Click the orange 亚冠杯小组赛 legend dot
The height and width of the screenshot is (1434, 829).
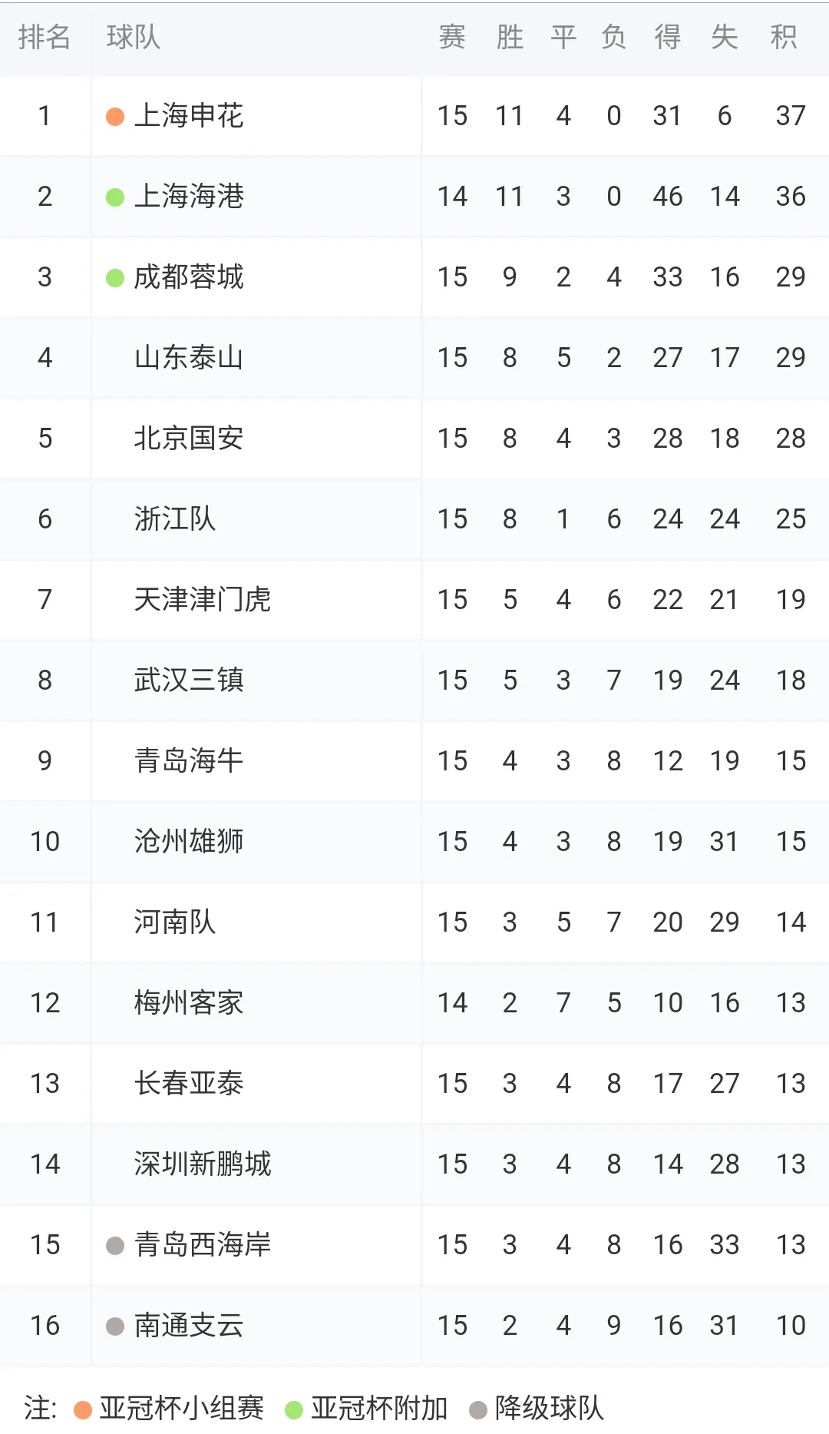(x=83, y=1409)
